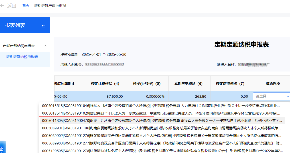
Task: Click the 5-06-30 period end cell
Action: tap(70, 96)
